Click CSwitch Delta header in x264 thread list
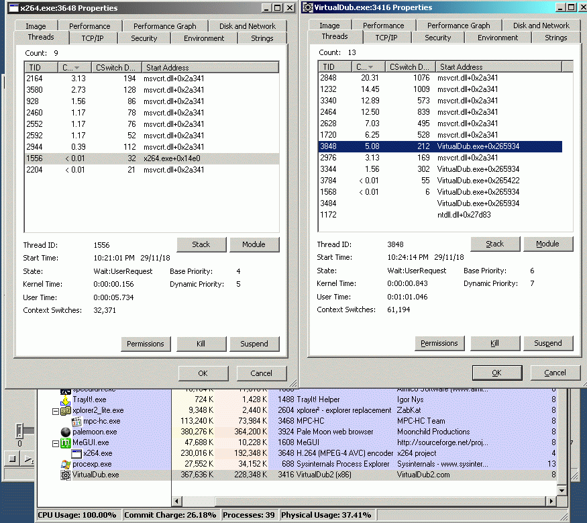 coord(117,67)
